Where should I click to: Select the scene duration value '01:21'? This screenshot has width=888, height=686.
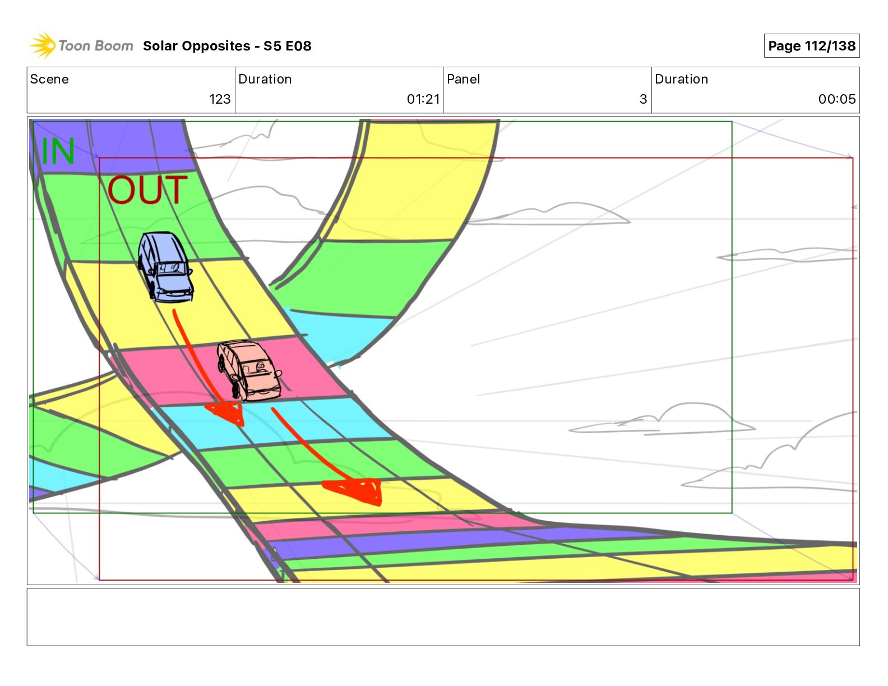click(423, 99)
